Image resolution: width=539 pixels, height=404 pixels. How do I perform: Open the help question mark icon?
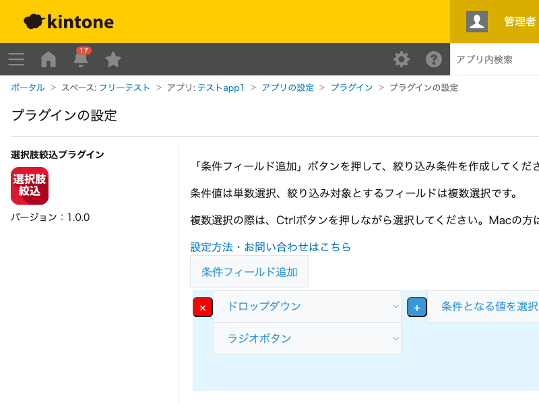[433, 59]
